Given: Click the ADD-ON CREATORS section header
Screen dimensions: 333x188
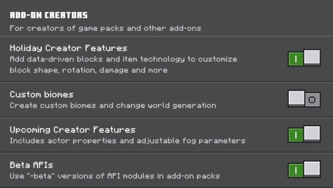Looking at the screenshot, I should tap(49, 15).
